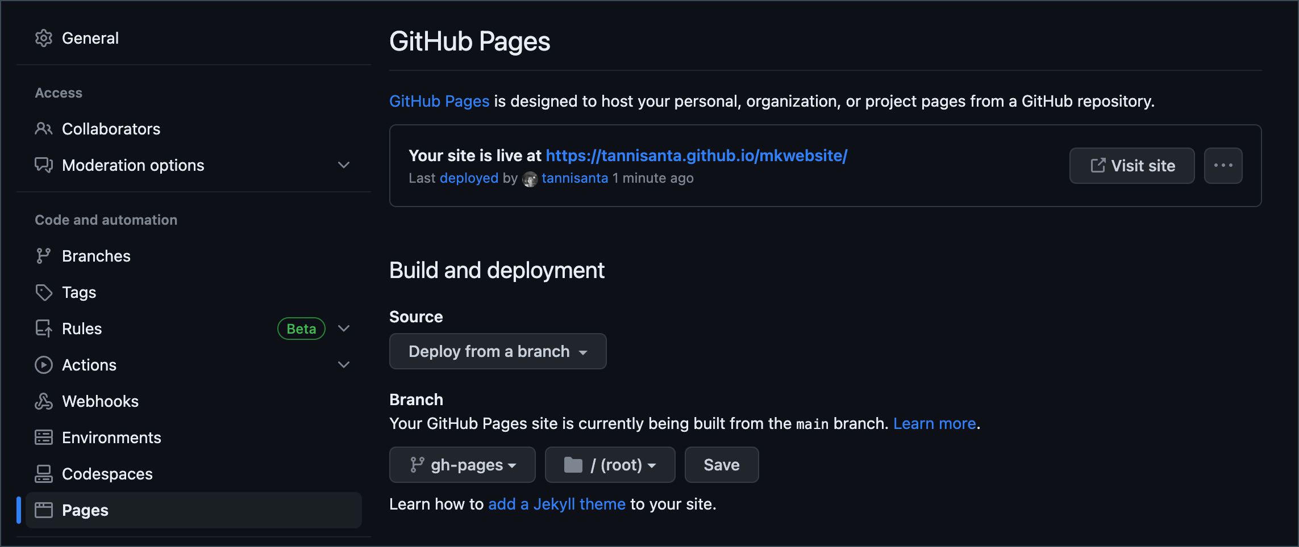The width and height of the screenshot is (1299, 547).
Task: Click the Moderation options comment icon
Action: 44,165
